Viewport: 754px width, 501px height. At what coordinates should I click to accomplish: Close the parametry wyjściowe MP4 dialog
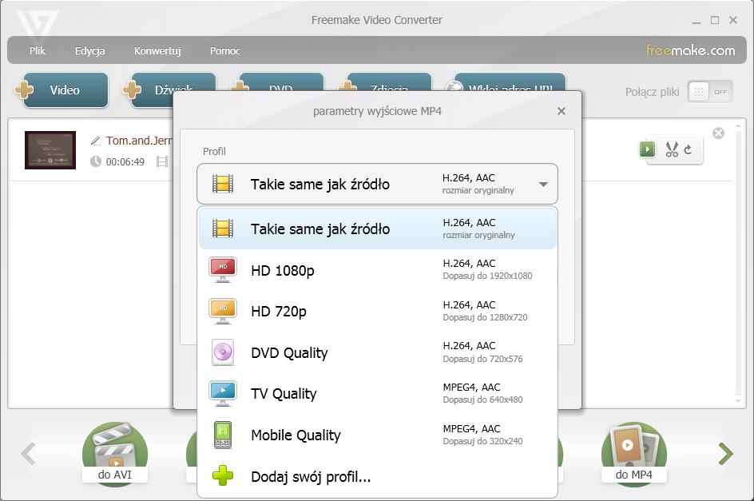point(562,111)
